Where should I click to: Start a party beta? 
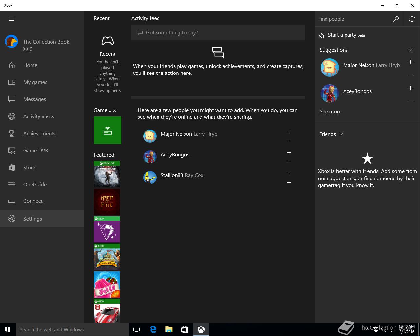click(x=342, y=35)
